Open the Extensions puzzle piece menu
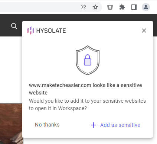This screenshot has height=144, width=157. click(122, 7)
